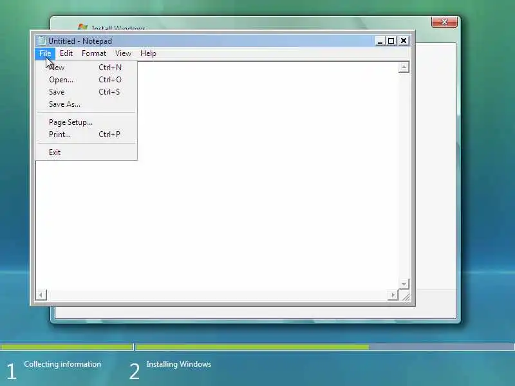Click the resize grip in Notepad corner

coord(406,296)
